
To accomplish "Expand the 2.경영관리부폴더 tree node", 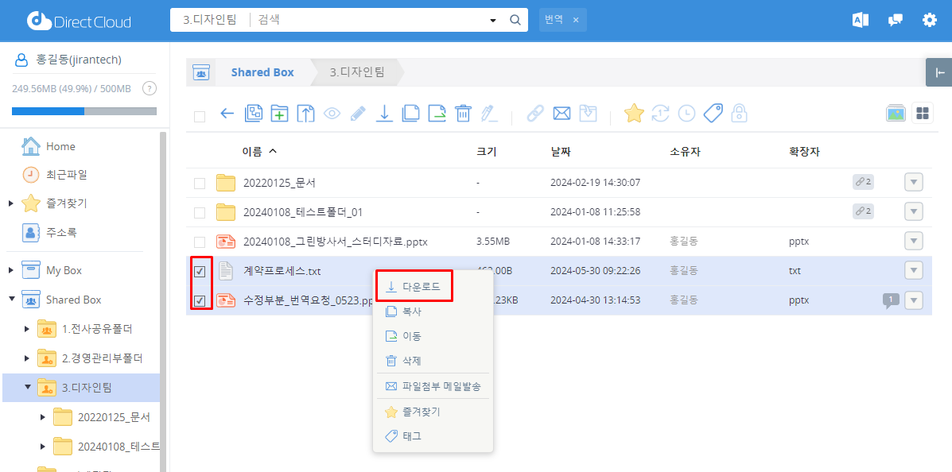I will [x=27, y=358].
